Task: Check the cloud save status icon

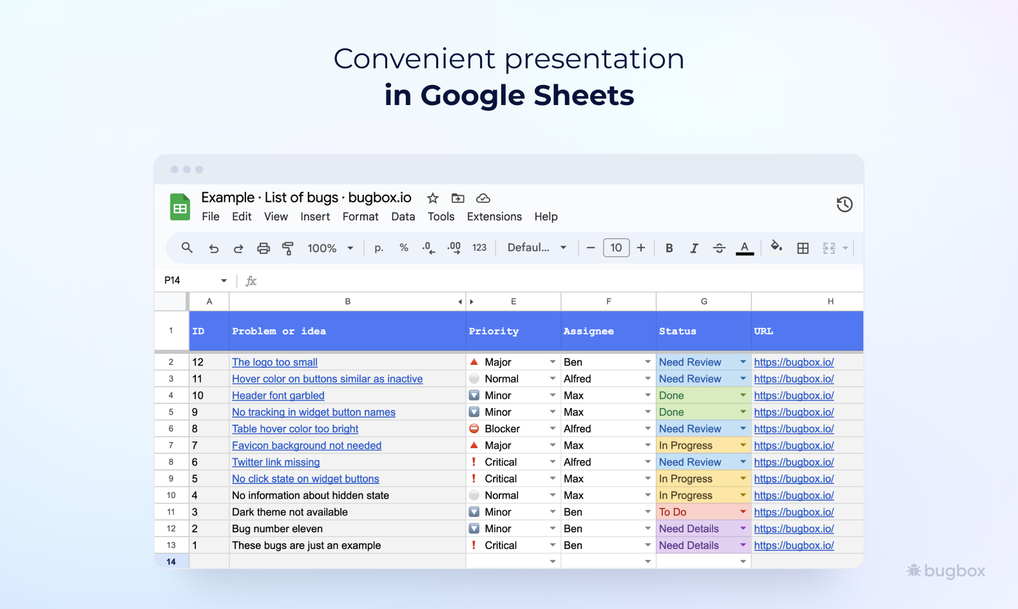Action: pos(483,198)
